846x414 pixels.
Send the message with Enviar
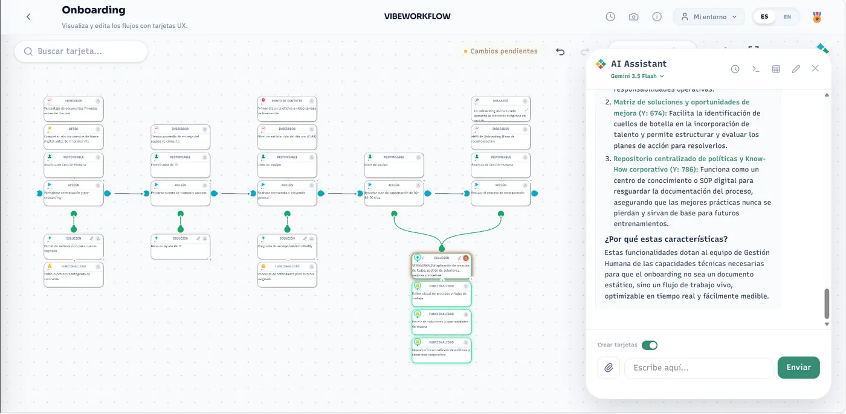(798, 368)
